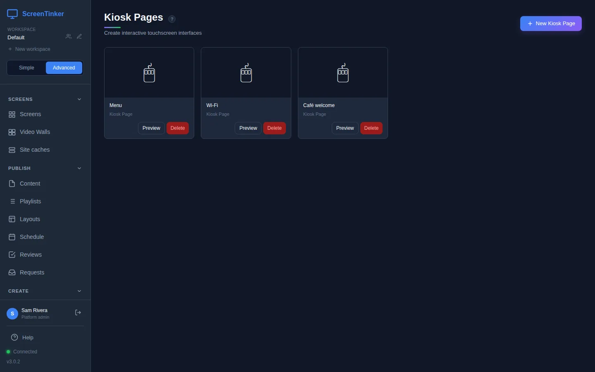Viewport: 595px width, 372px height.
Task: Collapse the CREATE section chevron
Action: point(79,291)
